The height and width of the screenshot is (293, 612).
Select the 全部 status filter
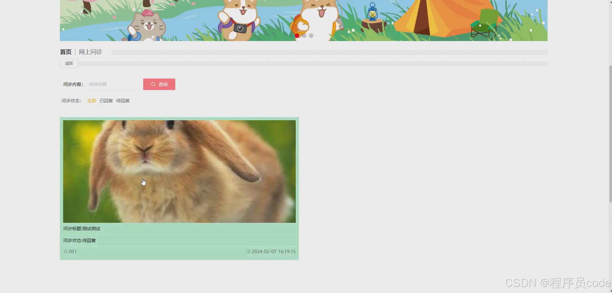coord(92,101)
